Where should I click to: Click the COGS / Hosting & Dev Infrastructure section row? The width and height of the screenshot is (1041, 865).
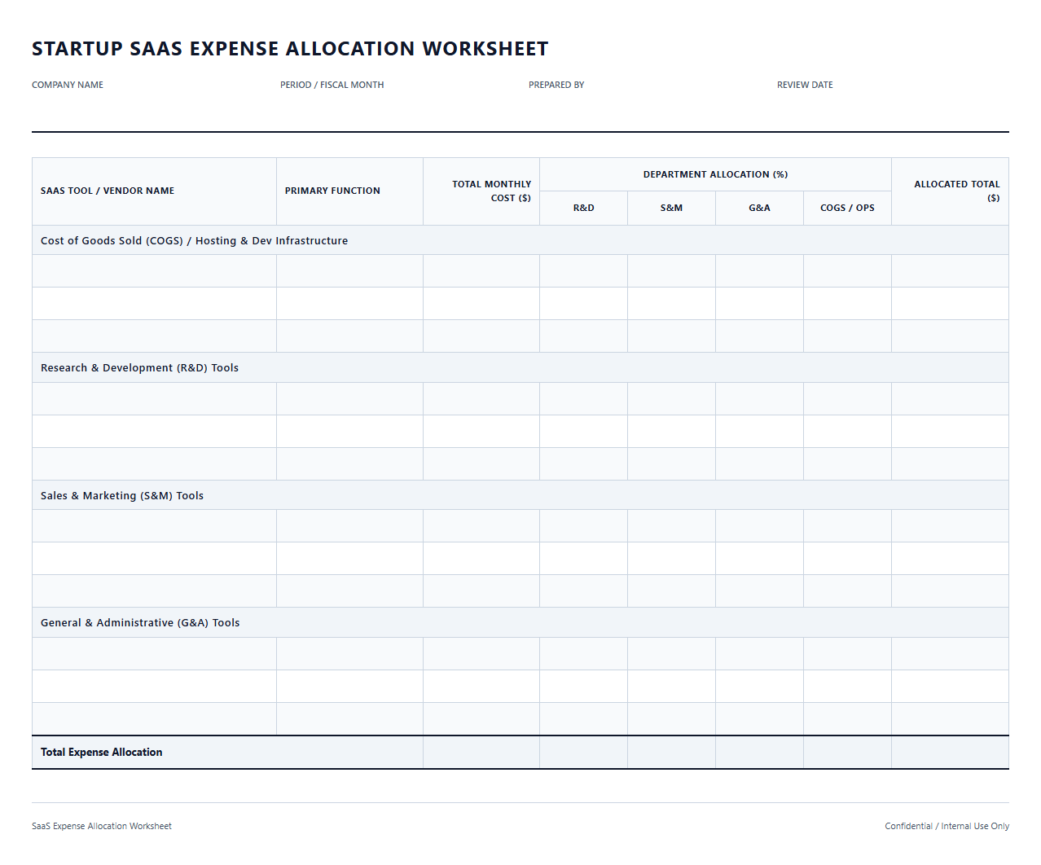tap(520, 240)
